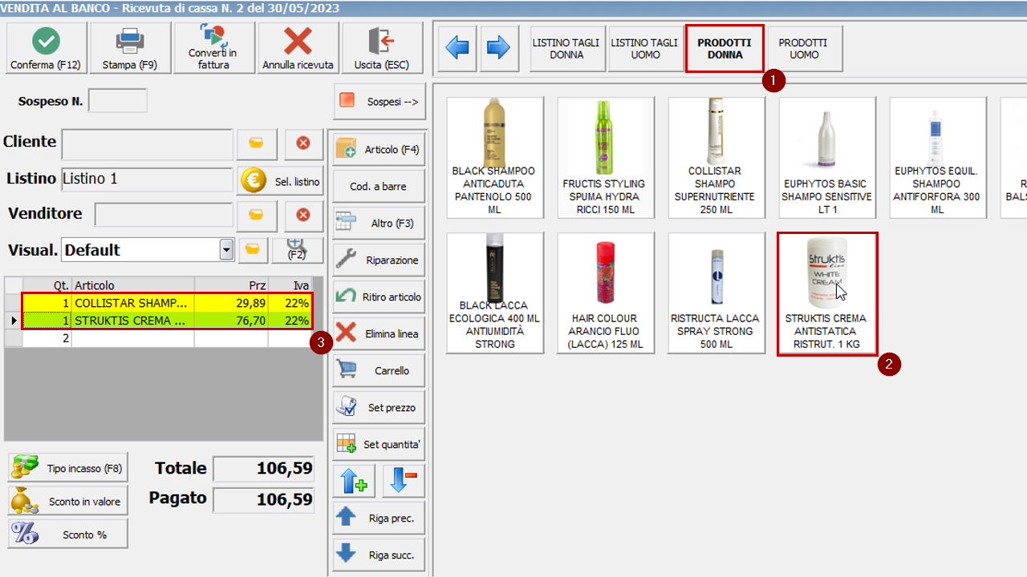The width and height of the screenshot is (1027, 577).
Task: Add Struktis Crema Antistatica Ristrut. product
Action: pyautogui.click(x=827, y=293)
